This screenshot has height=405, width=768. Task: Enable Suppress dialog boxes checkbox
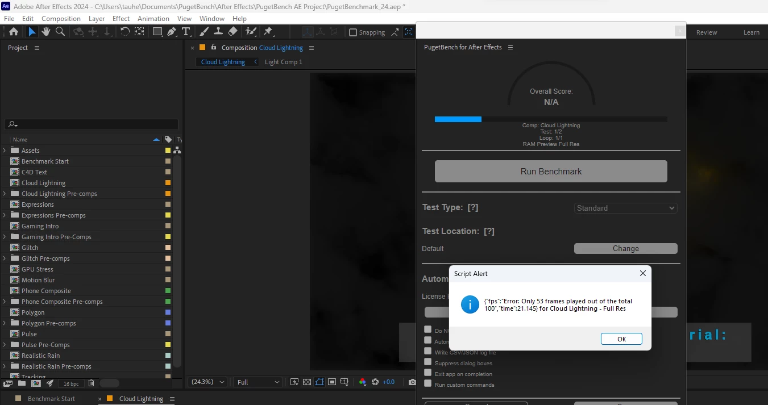coord(427,362)
